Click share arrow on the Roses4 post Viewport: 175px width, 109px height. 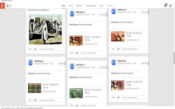point(118,98)
